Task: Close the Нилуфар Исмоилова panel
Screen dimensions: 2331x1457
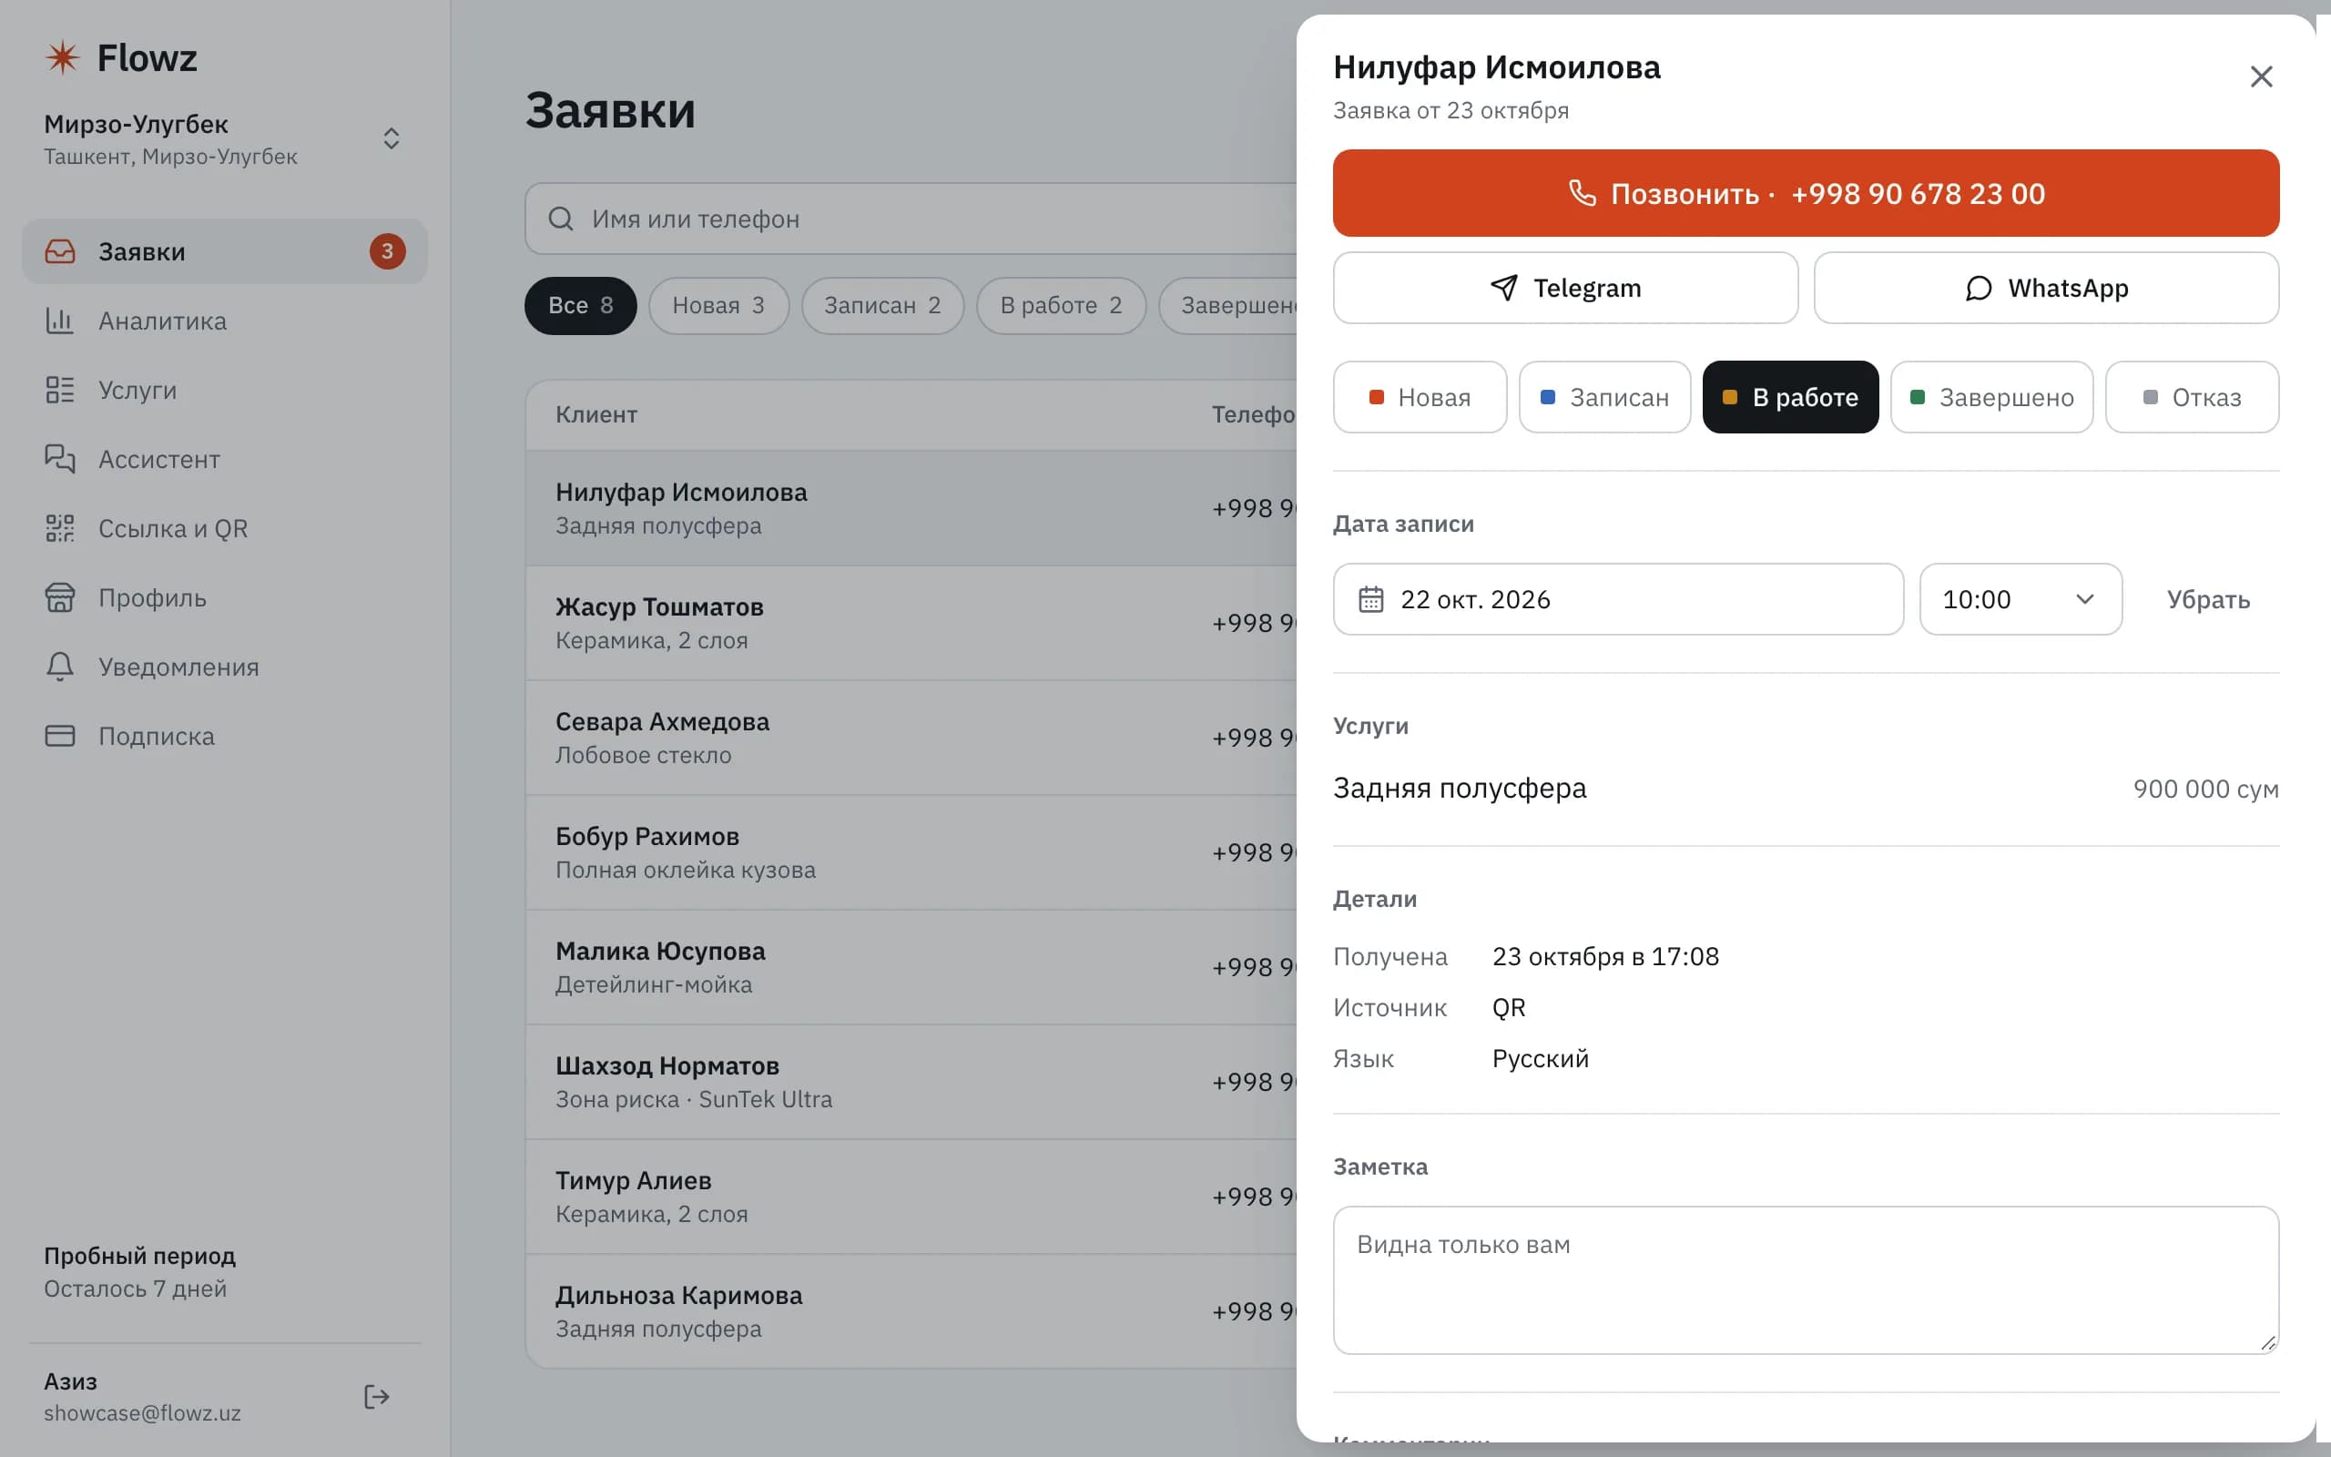Action: [x=2261, y=77]
